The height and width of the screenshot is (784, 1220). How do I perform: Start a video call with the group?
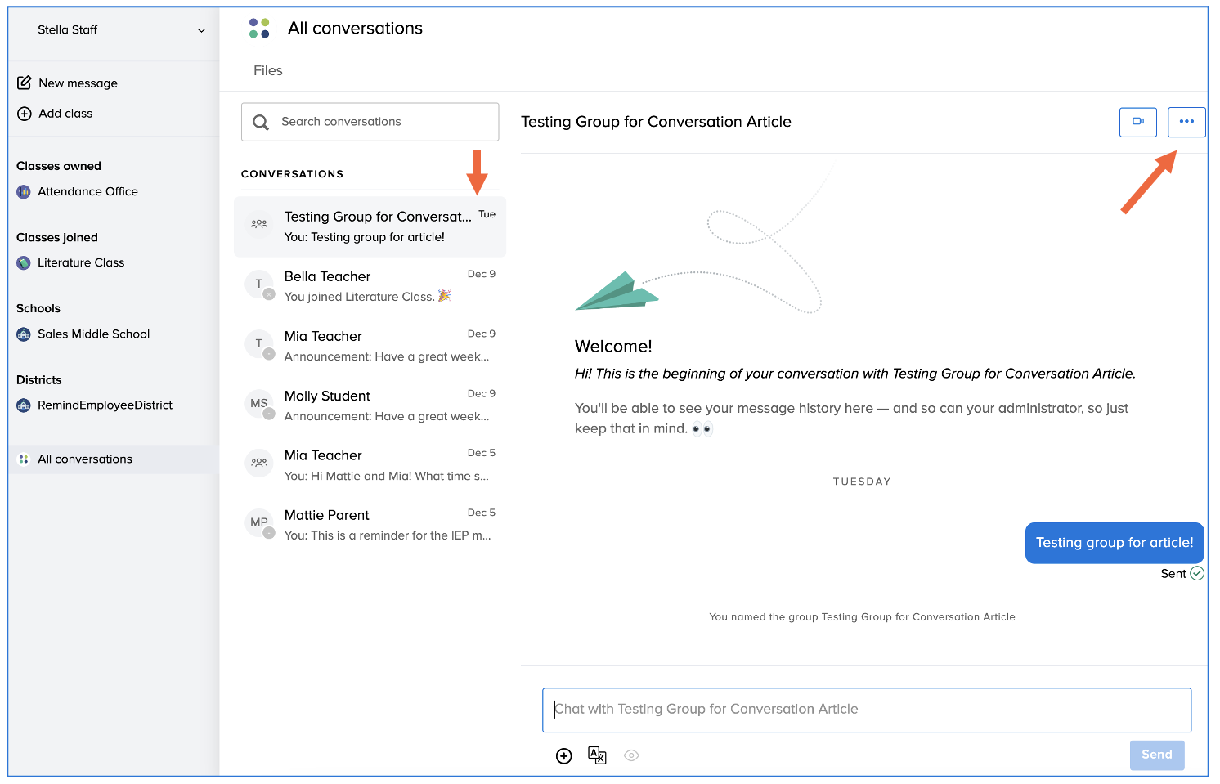[x=1137, y=122]
